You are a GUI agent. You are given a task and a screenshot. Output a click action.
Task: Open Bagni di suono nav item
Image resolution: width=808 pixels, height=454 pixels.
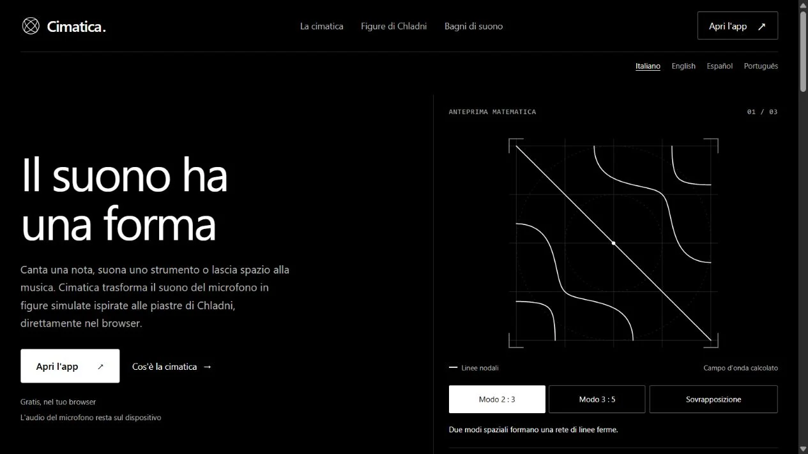pyautogui.click(x=473, y=26)
